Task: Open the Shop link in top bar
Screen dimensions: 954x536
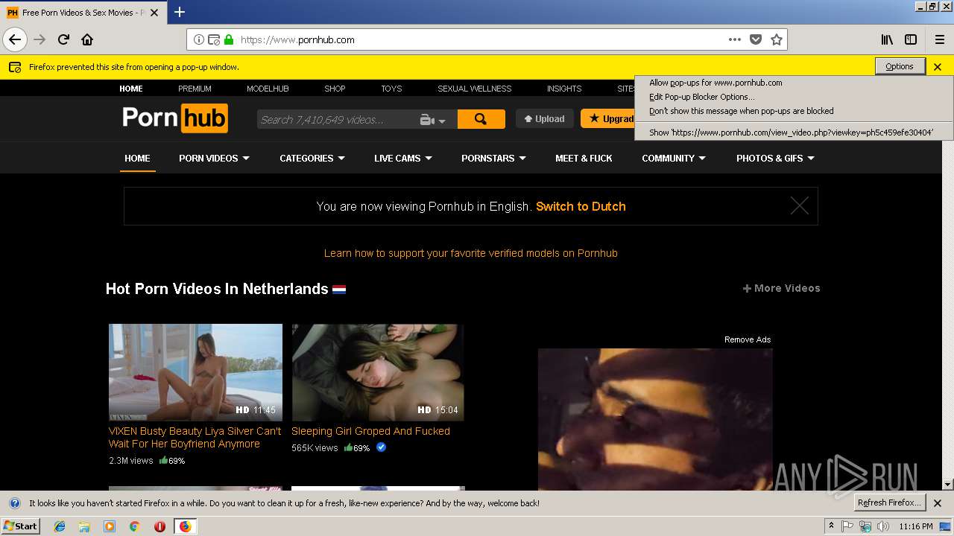Action: point(335,89)
